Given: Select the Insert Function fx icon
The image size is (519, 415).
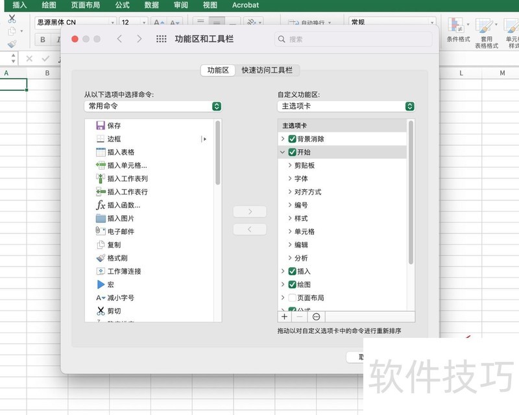Looking at the screenshot, I should (x=101, y=205).
